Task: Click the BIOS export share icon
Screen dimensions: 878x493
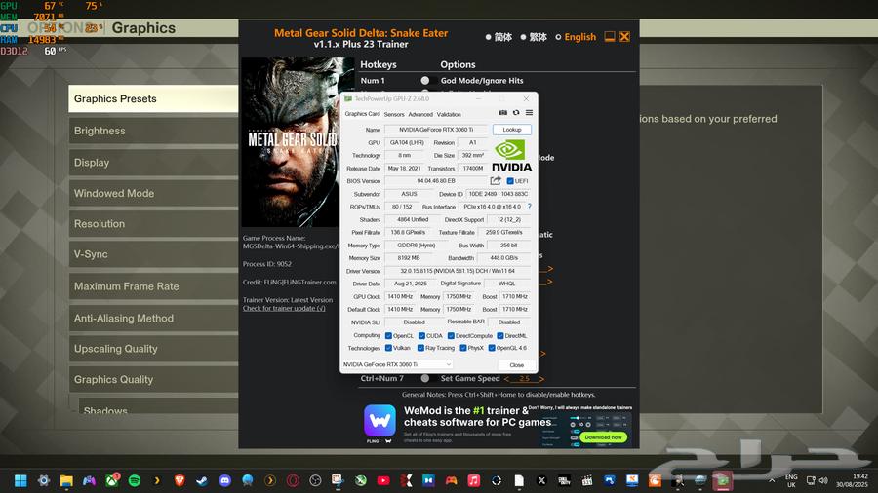Action: point(496,181)
